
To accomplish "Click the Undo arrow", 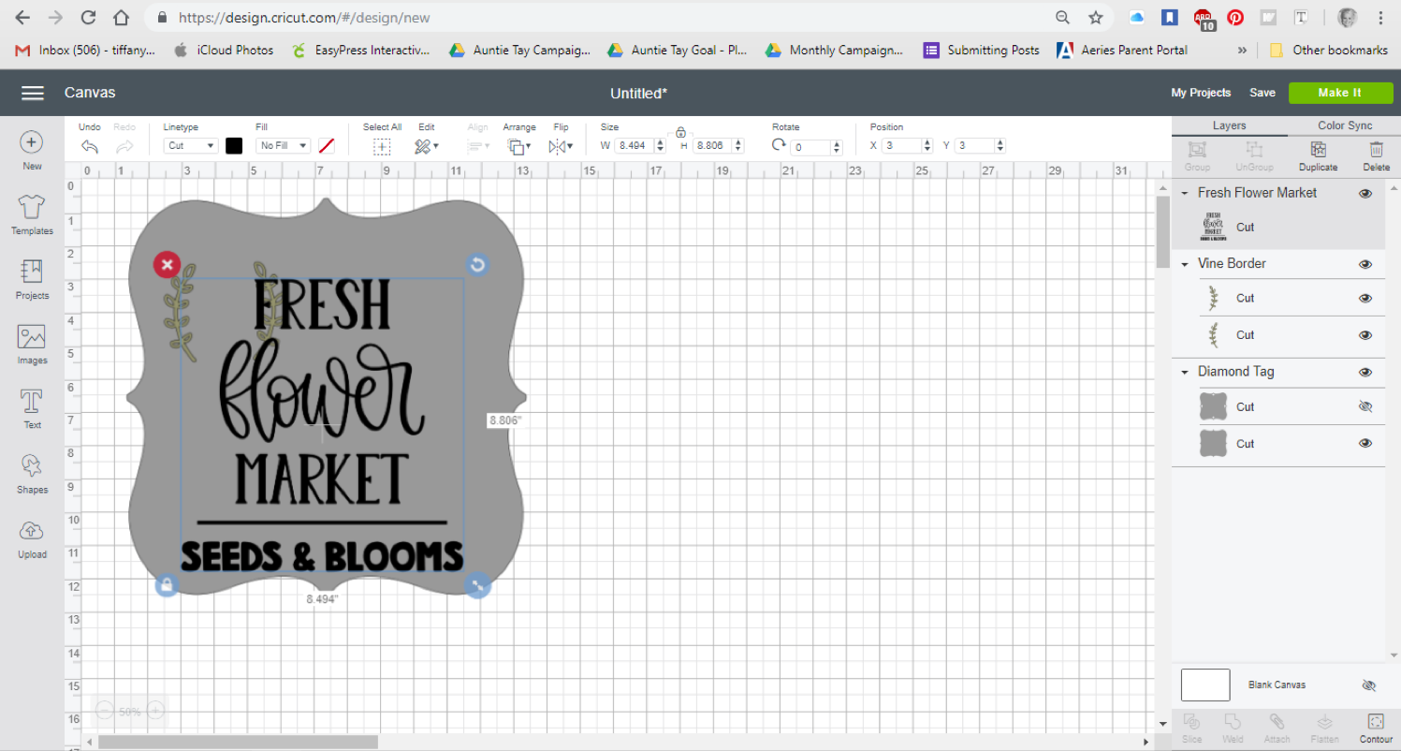I will pyautogui.click(x=90, y=146).
